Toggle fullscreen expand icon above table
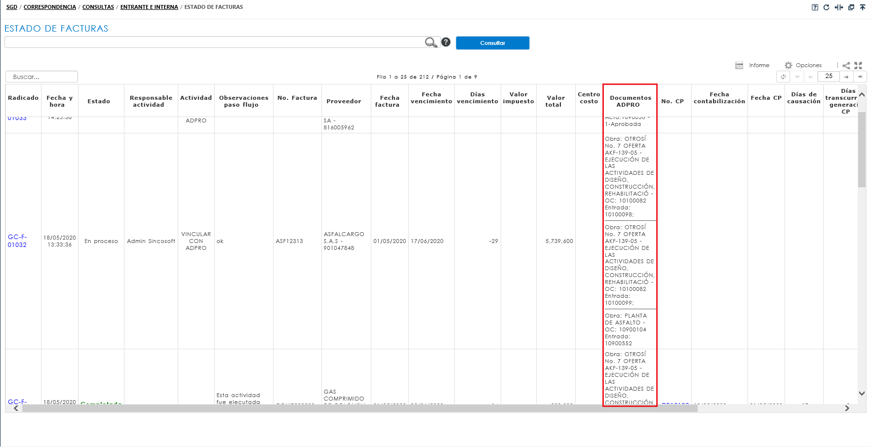871x447 pixels. (x=858, y=65)
